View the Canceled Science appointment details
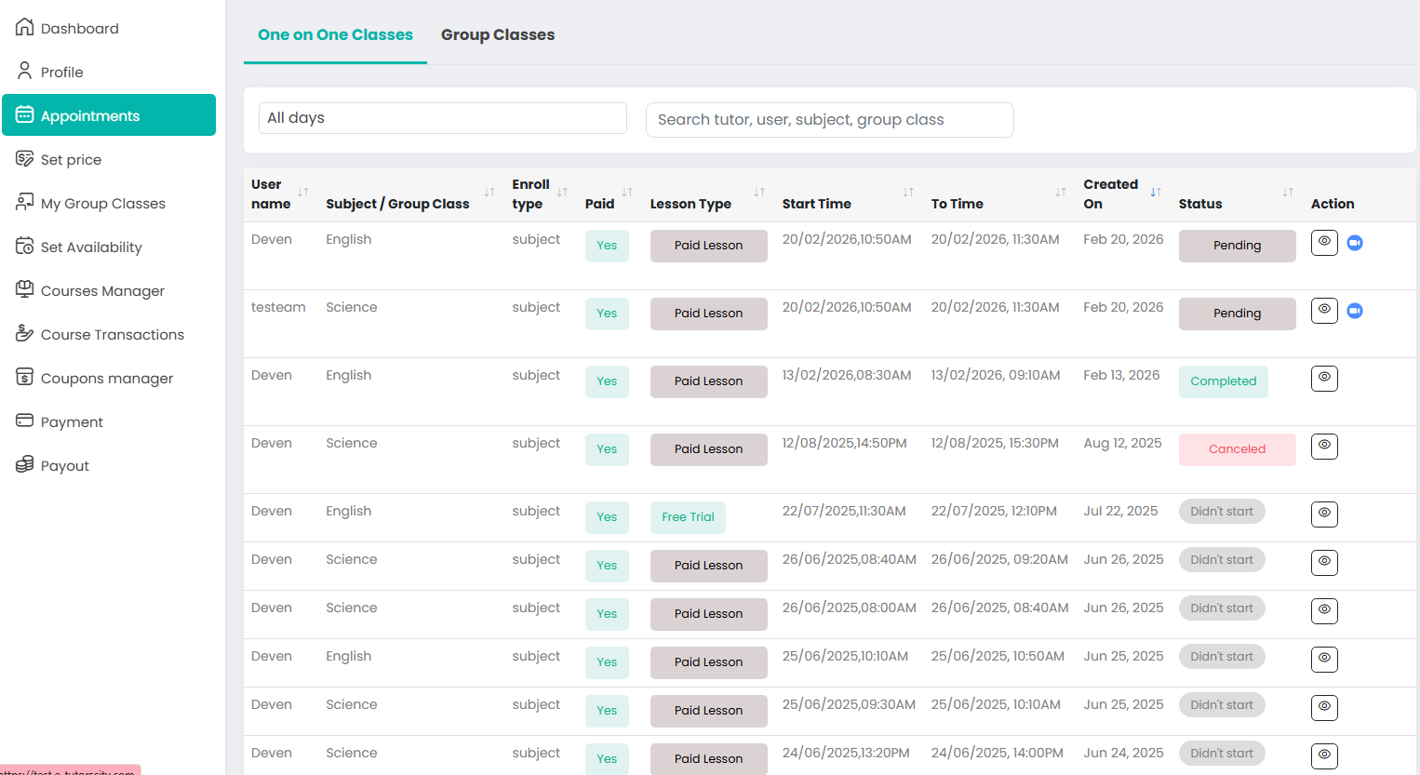Image resolution: width=1420 pixels, height=775 pixels. (1324, 447)
